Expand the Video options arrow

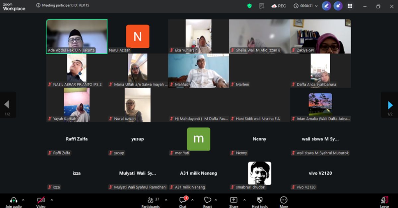click(52, 200)
